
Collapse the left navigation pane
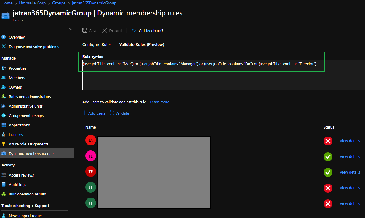pos(71,29)
